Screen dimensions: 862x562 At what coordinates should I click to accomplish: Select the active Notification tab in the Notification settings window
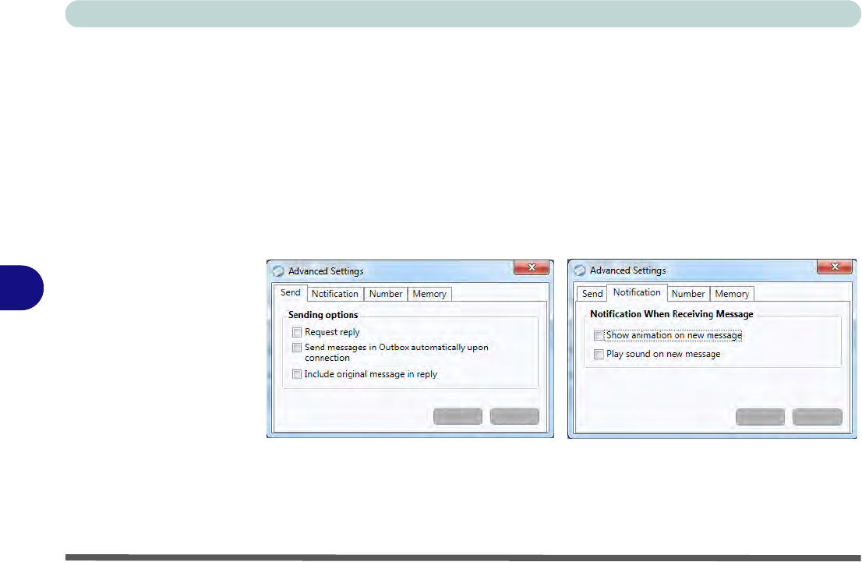[x=637, y=292]
